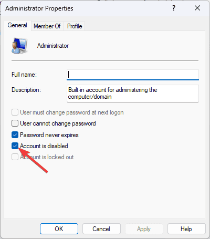Switch to the Member Of tab
The height and width of the screenshot is (239, 210).
47,26
